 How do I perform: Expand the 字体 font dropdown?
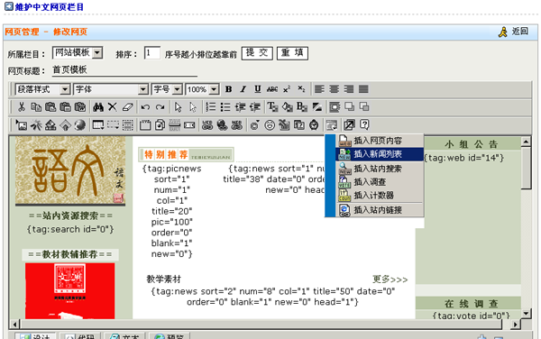111,89
